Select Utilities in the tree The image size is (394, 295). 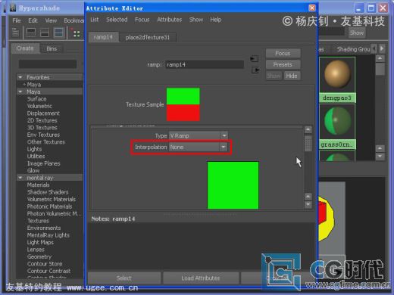(36, 157)
